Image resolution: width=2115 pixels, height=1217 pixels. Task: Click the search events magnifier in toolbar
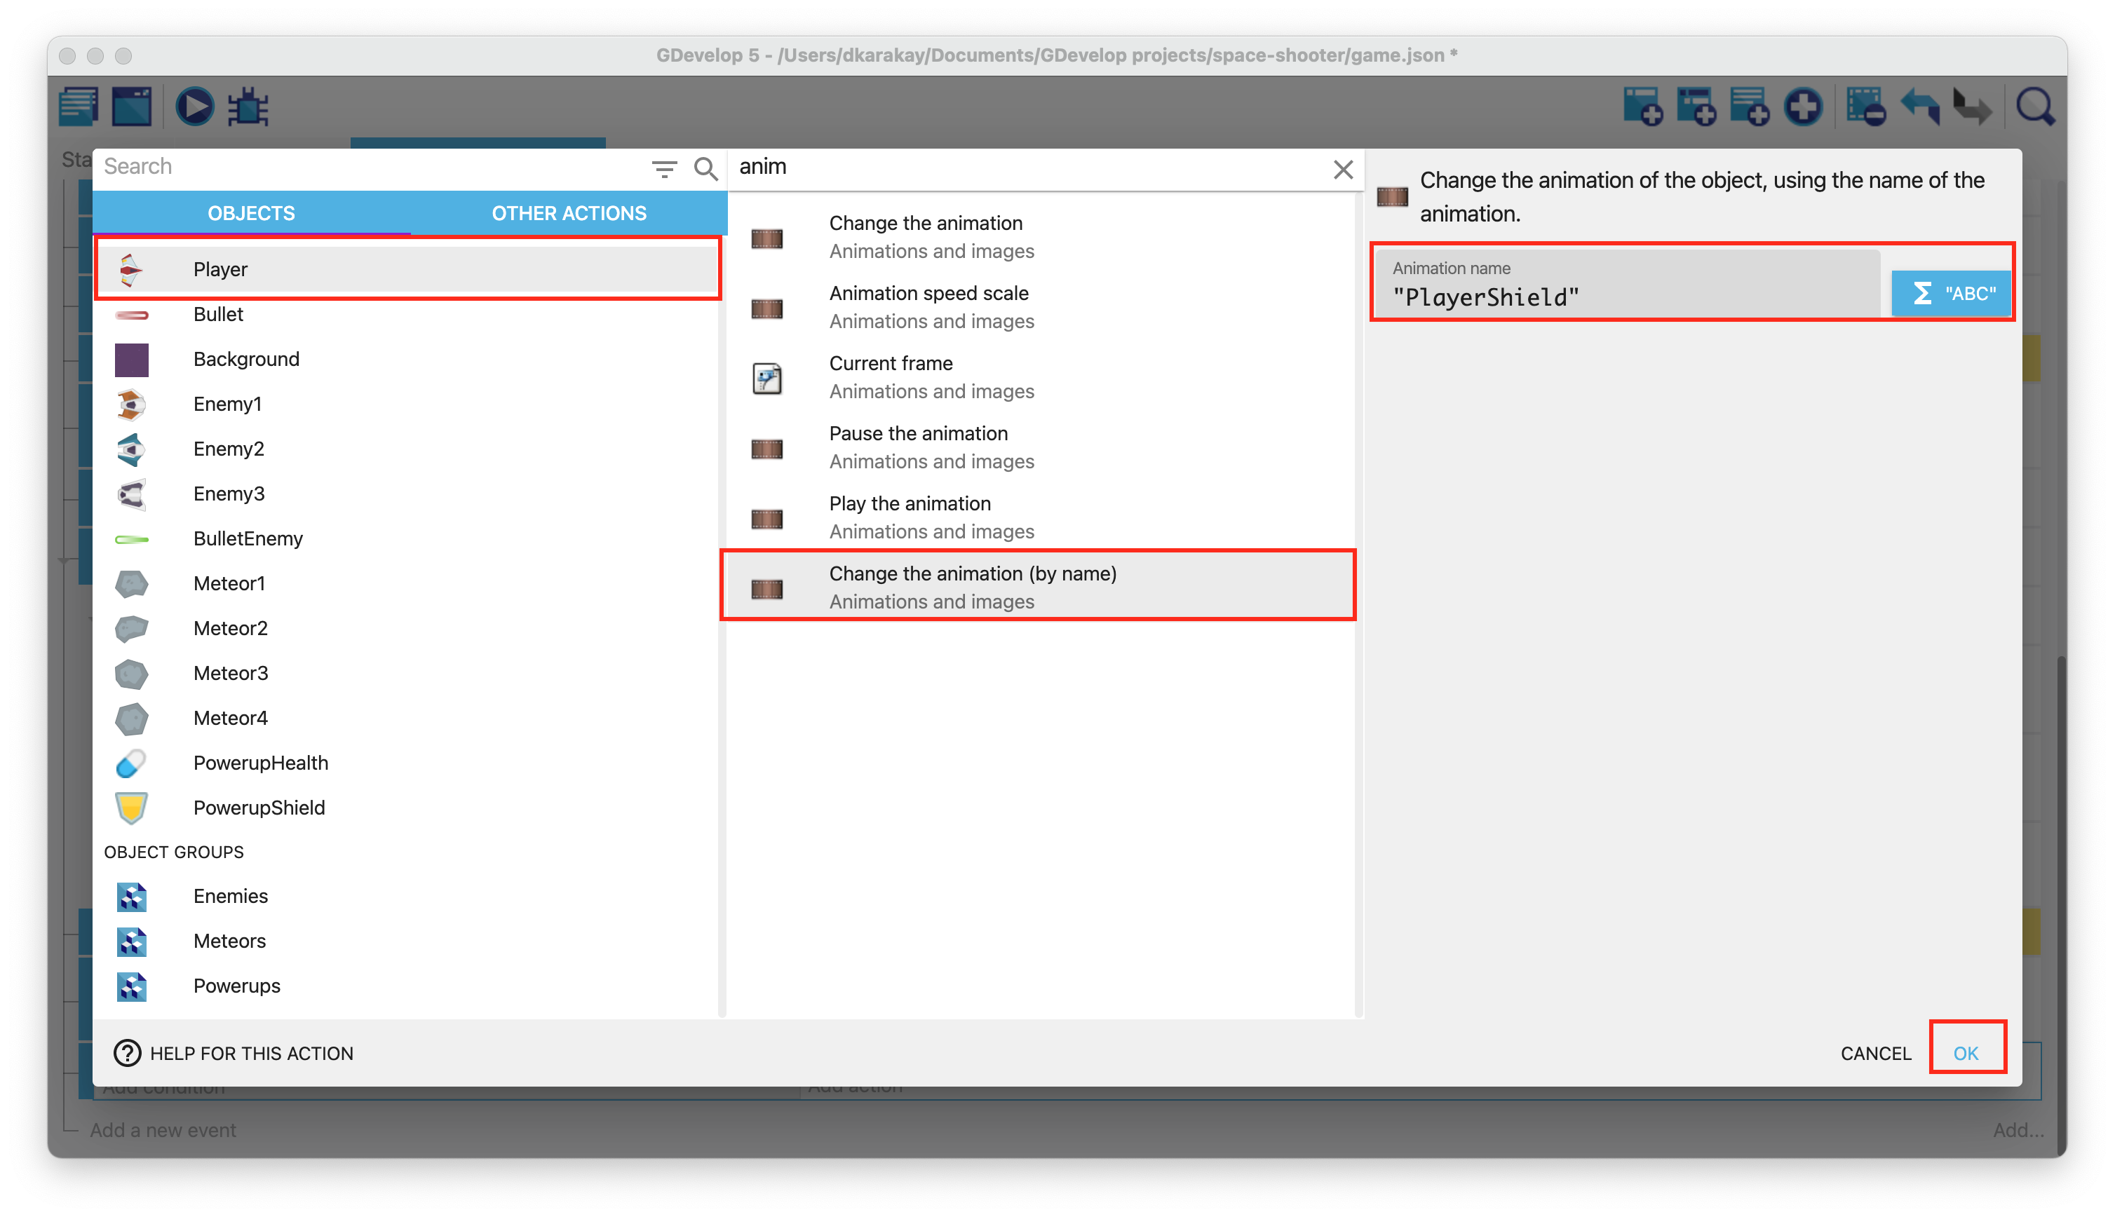(2035, 107)
